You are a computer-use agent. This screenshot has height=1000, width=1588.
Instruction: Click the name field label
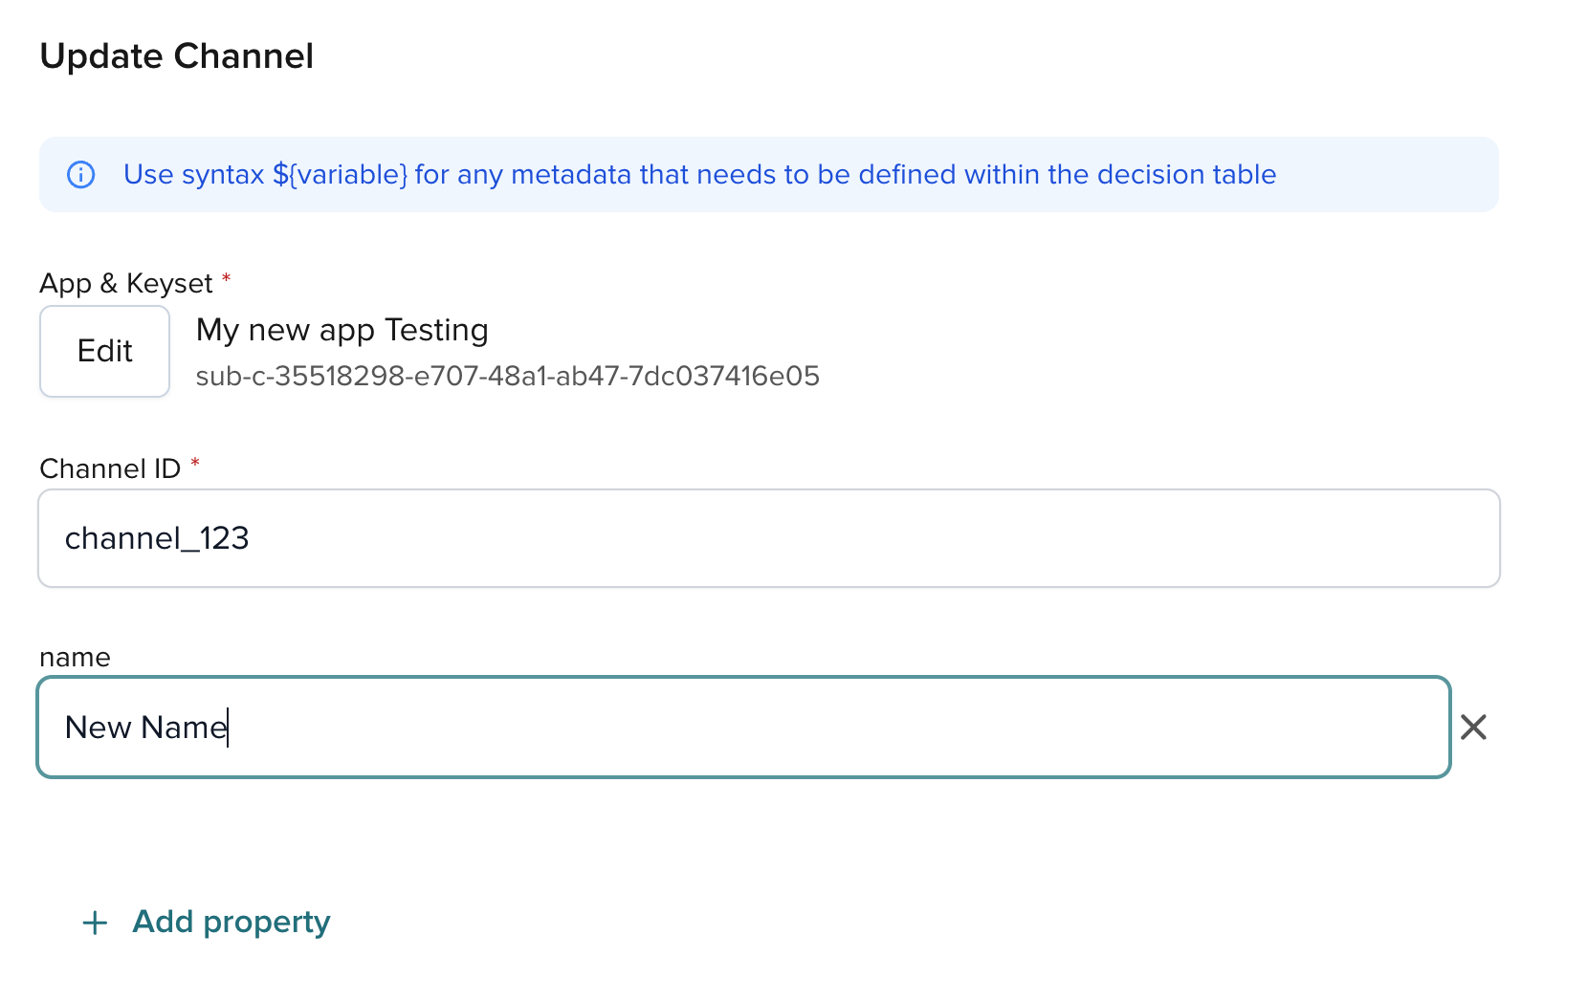(x=75, y=657)
